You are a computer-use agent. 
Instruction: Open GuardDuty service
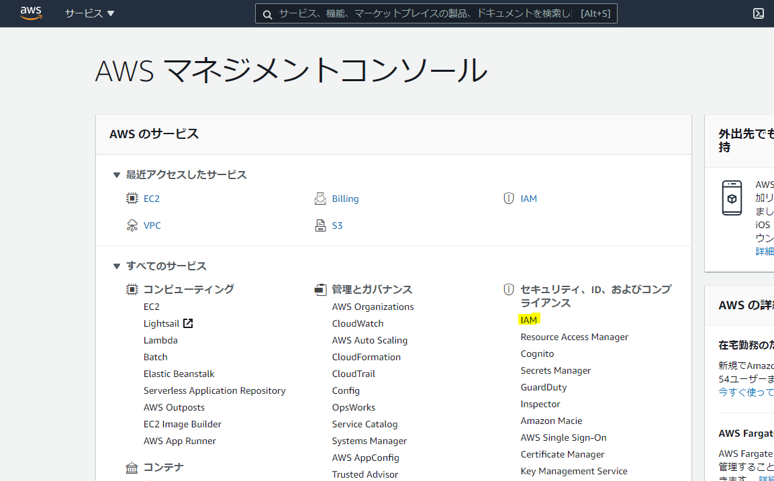[544, 387]
